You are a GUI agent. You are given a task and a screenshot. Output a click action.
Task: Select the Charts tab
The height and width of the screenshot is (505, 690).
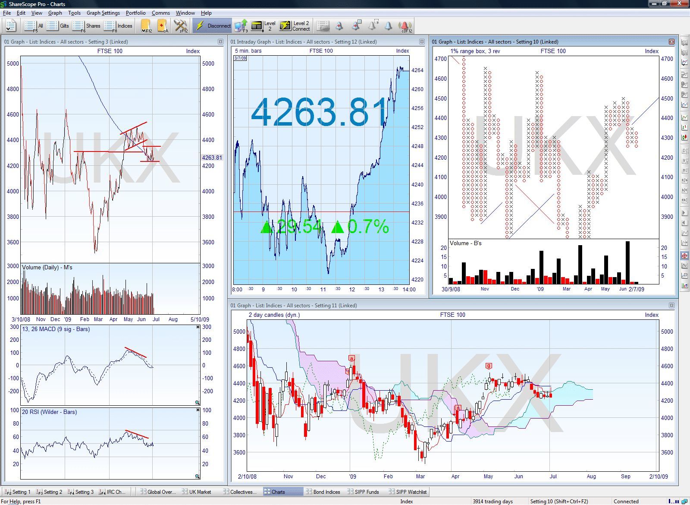point(282,492)
